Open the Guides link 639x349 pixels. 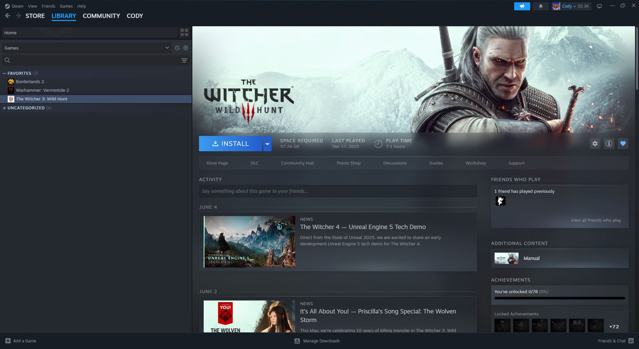[x=436, y=163]
